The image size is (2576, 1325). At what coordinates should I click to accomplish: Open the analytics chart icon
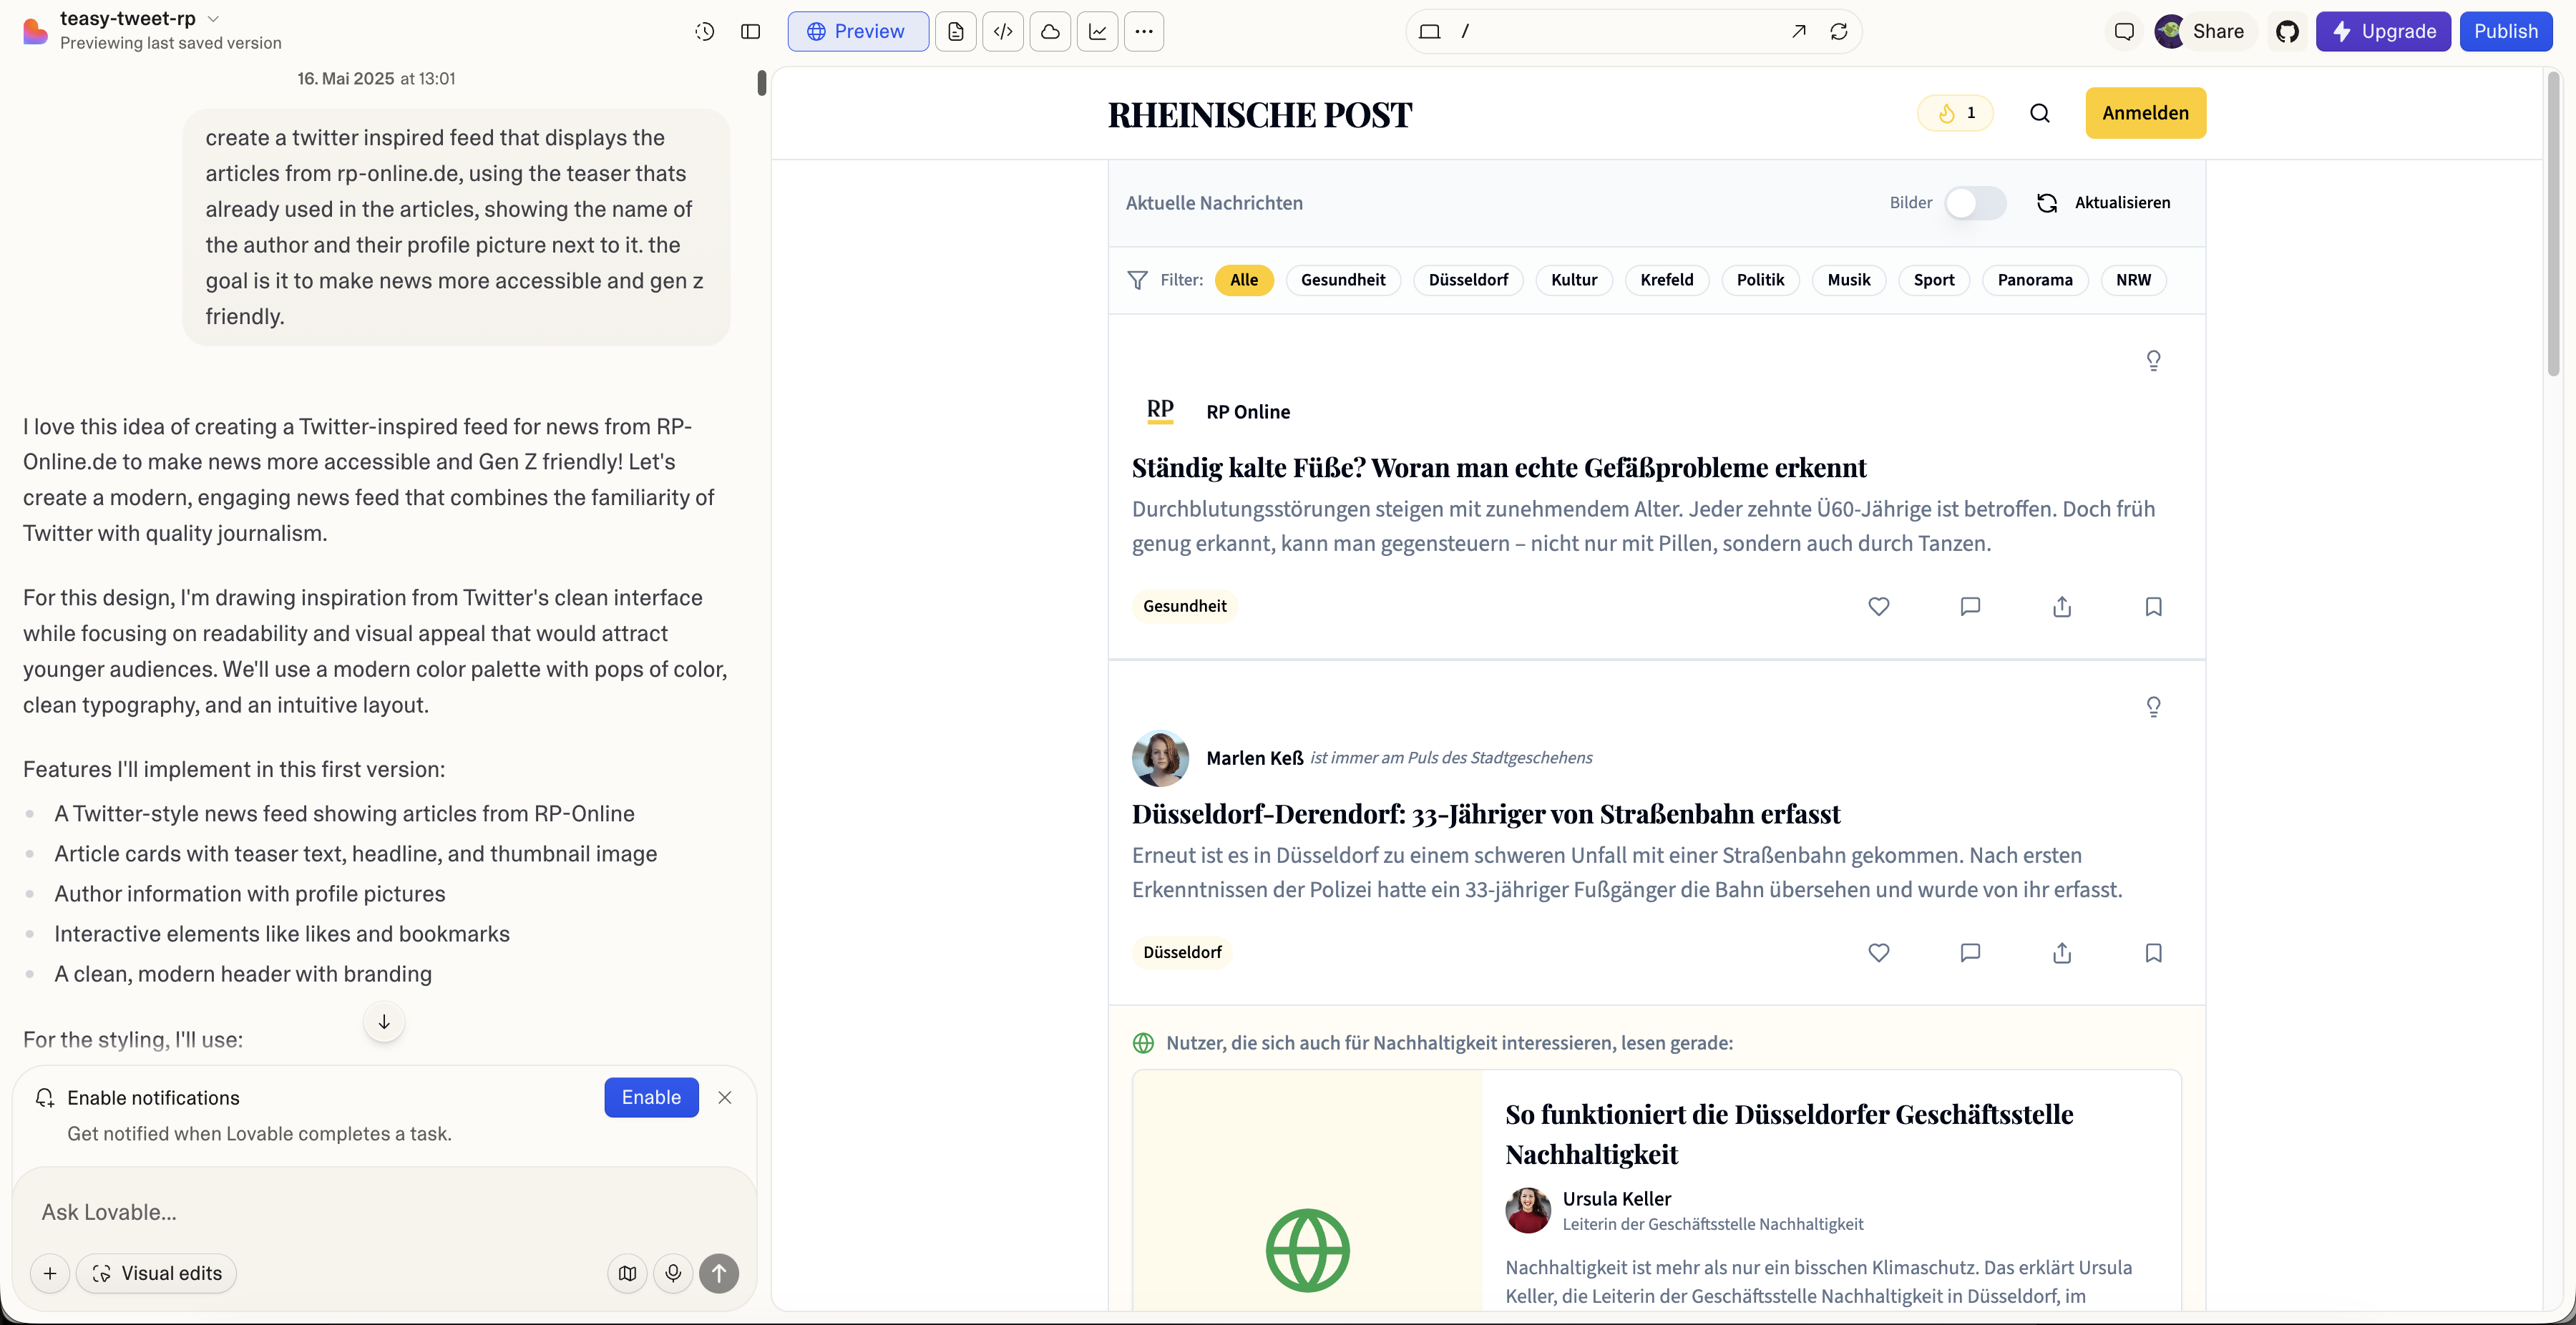pos(1097,31)
